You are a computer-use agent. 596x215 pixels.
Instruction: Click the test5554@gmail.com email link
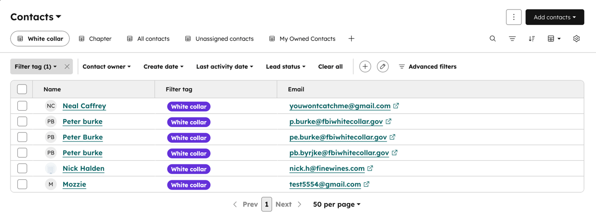tap(325, 184)
